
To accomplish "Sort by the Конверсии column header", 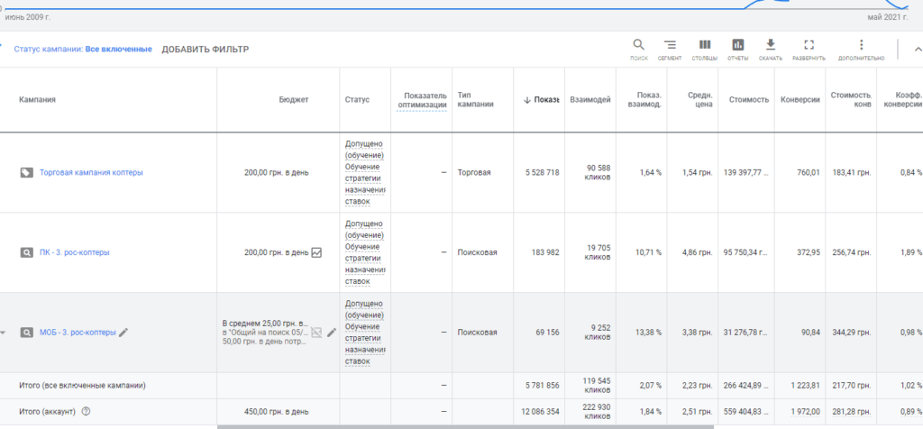I will click(800, 99).
